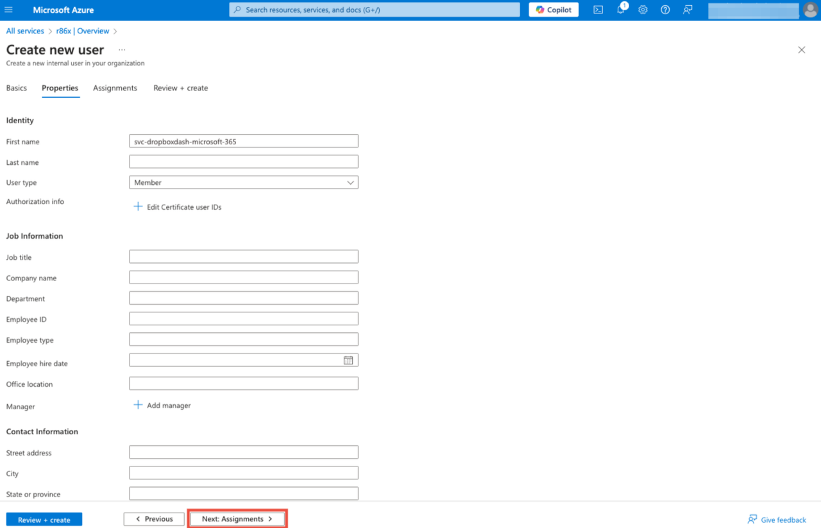The width and height of the screenshot is (821, 528).
Task: Open portal settings gear
Action: coord(643,10)
